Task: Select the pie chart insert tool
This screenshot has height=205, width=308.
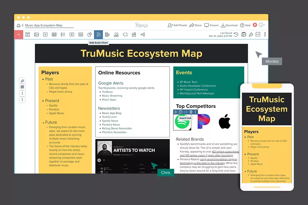Action: (x=89, y=34)
